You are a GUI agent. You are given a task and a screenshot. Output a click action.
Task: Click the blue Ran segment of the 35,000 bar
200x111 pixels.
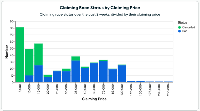[76, 71]
